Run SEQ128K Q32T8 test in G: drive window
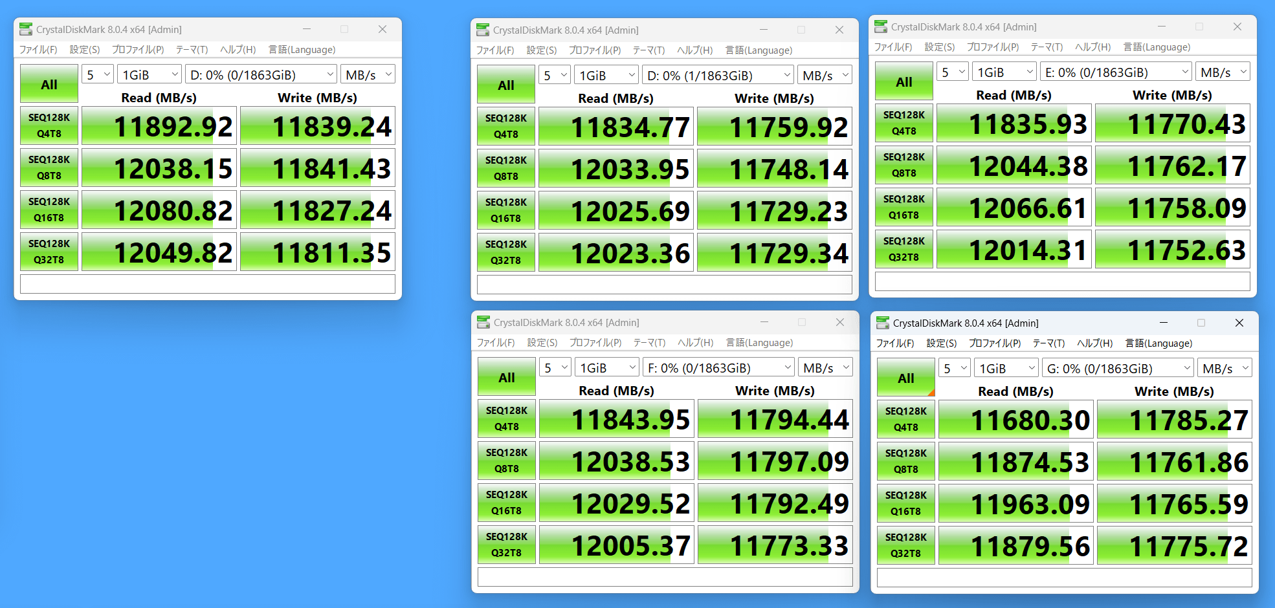Viewport: 1275px width, 608px height. pyautogui.click(x=905, y=545)
